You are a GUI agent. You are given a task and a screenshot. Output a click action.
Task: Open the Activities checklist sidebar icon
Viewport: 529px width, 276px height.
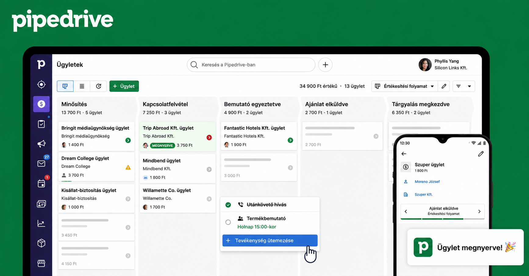pos(41,124)
